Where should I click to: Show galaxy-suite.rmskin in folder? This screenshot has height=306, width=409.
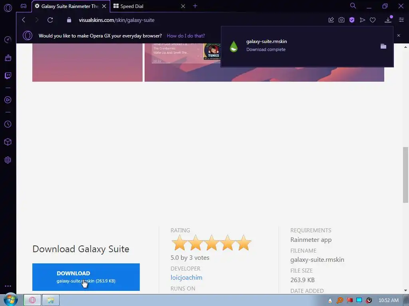coord(383,46)
